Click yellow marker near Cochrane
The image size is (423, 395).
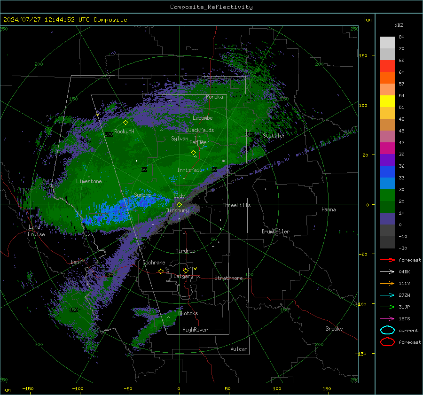point(161,271)
